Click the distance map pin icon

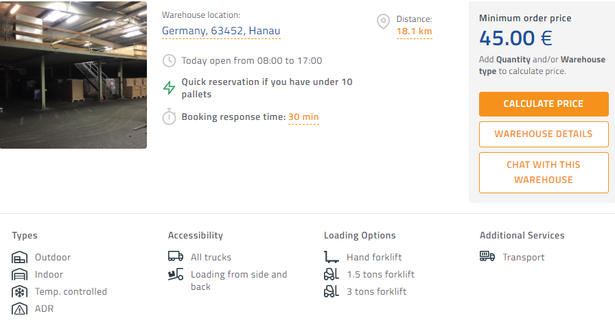point(383,22)
